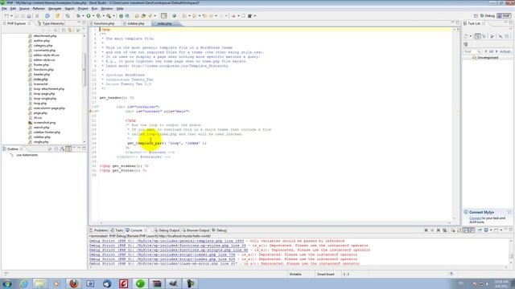Toggle the highlighted Outline toolbar button
This screenshot has width=515, height=289.
tap(68, 149)
